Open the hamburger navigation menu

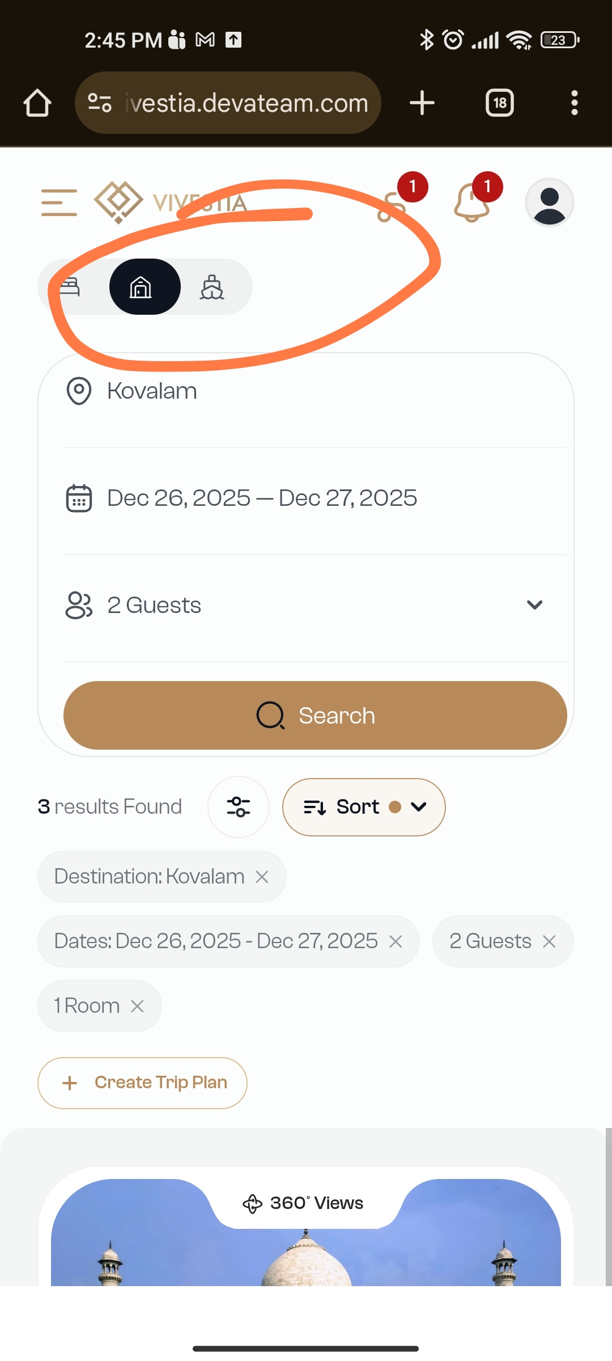click(59, 203)
